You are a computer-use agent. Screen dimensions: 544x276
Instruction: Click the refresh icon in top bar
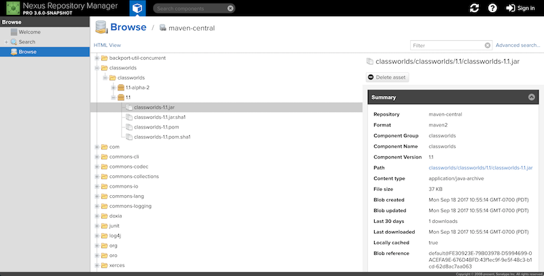click(x=474, y=8)
